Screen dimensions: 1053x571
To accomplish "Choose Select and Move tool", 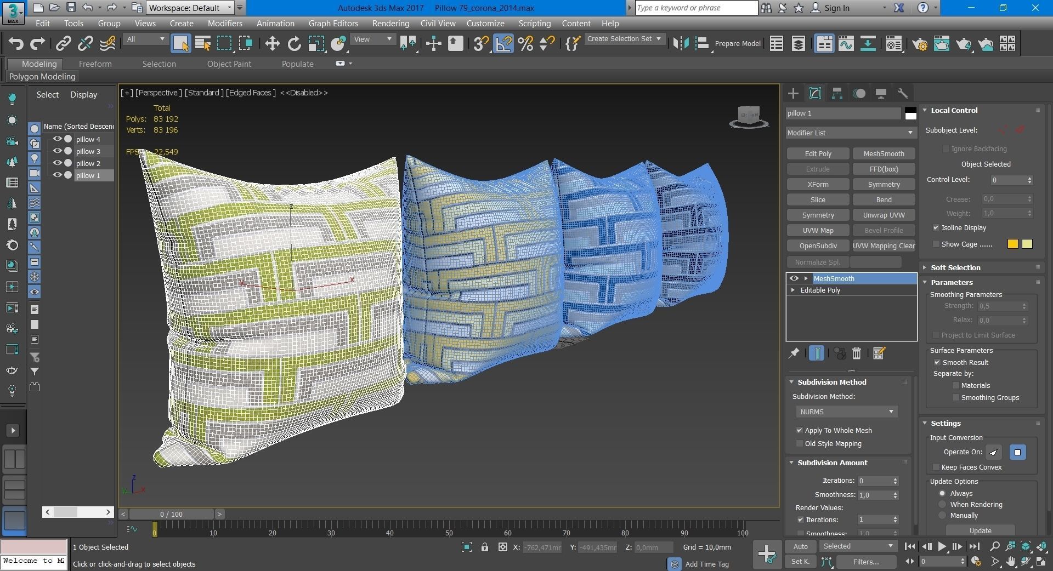I will [x=272, y=43].
